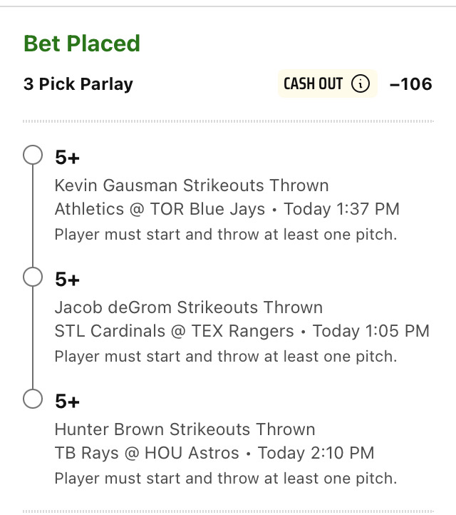The image size is (456, 515).
Task: Open Jacob deGrom Strikeouts Thrown pick
Action: 189,307
